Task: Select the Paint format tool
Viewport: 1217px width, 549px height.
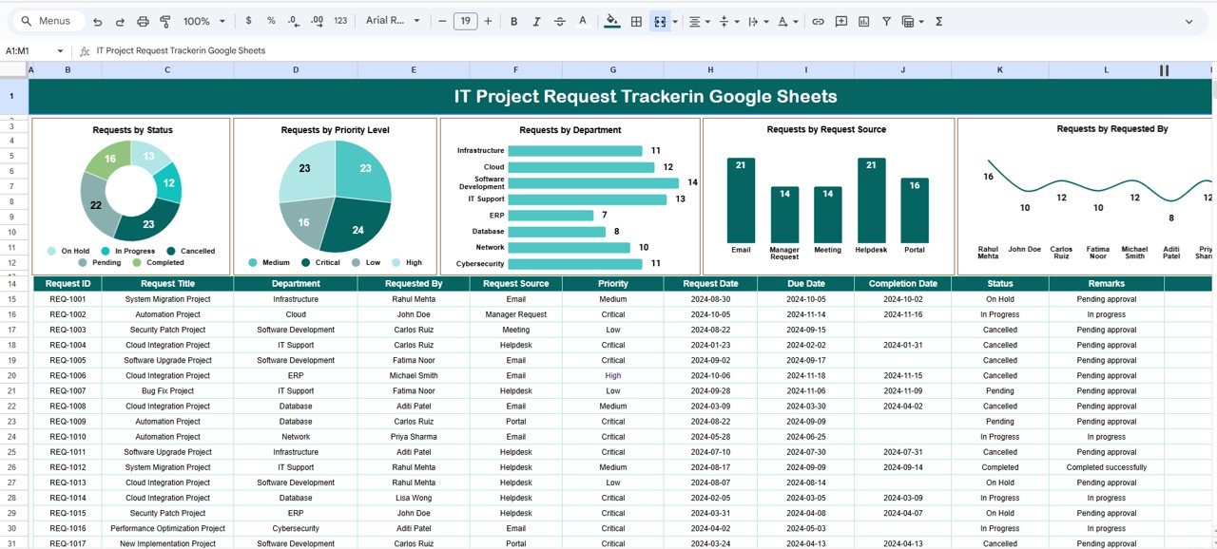Action: [165, 20]
